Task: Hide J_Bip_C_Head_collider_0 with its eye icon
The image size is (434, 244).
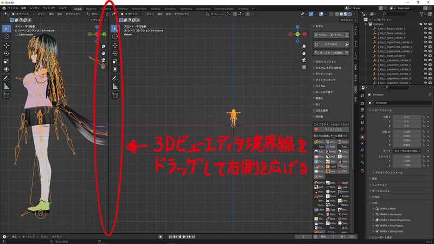Action: 425,29
